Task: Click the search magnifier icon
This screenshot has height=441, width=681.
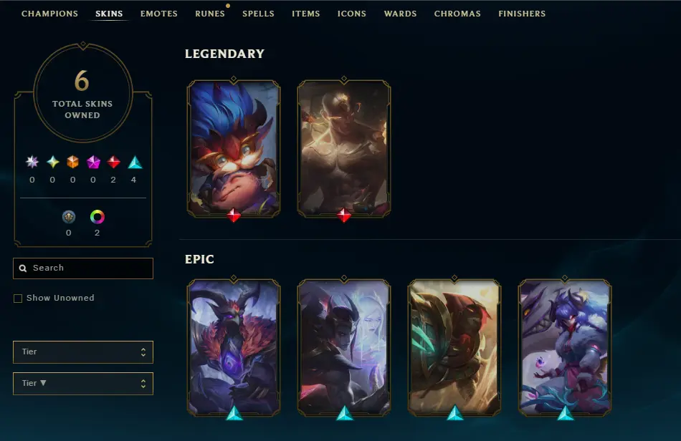Action: (x=23, y=268)
